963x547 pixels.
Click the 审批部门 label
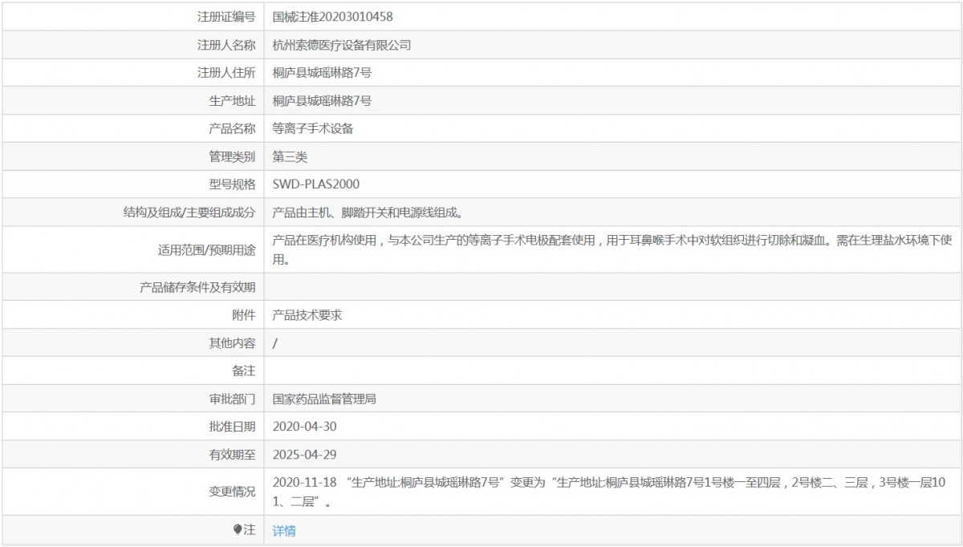232,399
